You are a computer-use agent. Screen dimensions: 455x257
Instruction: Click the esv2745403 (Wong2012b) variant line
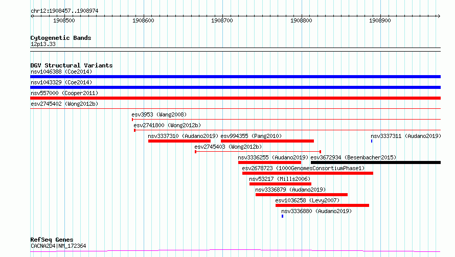258,152
